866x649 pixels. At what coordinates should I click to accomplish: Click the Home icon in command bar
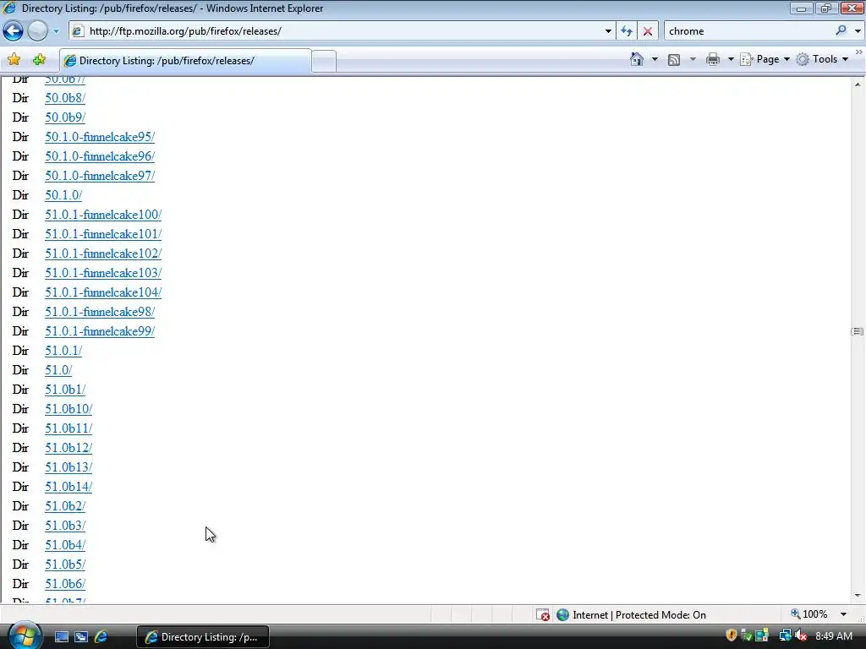[636, 59]
